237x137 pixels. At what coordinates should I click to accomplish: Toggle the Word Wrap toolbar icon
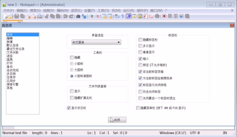pos(117,16)
